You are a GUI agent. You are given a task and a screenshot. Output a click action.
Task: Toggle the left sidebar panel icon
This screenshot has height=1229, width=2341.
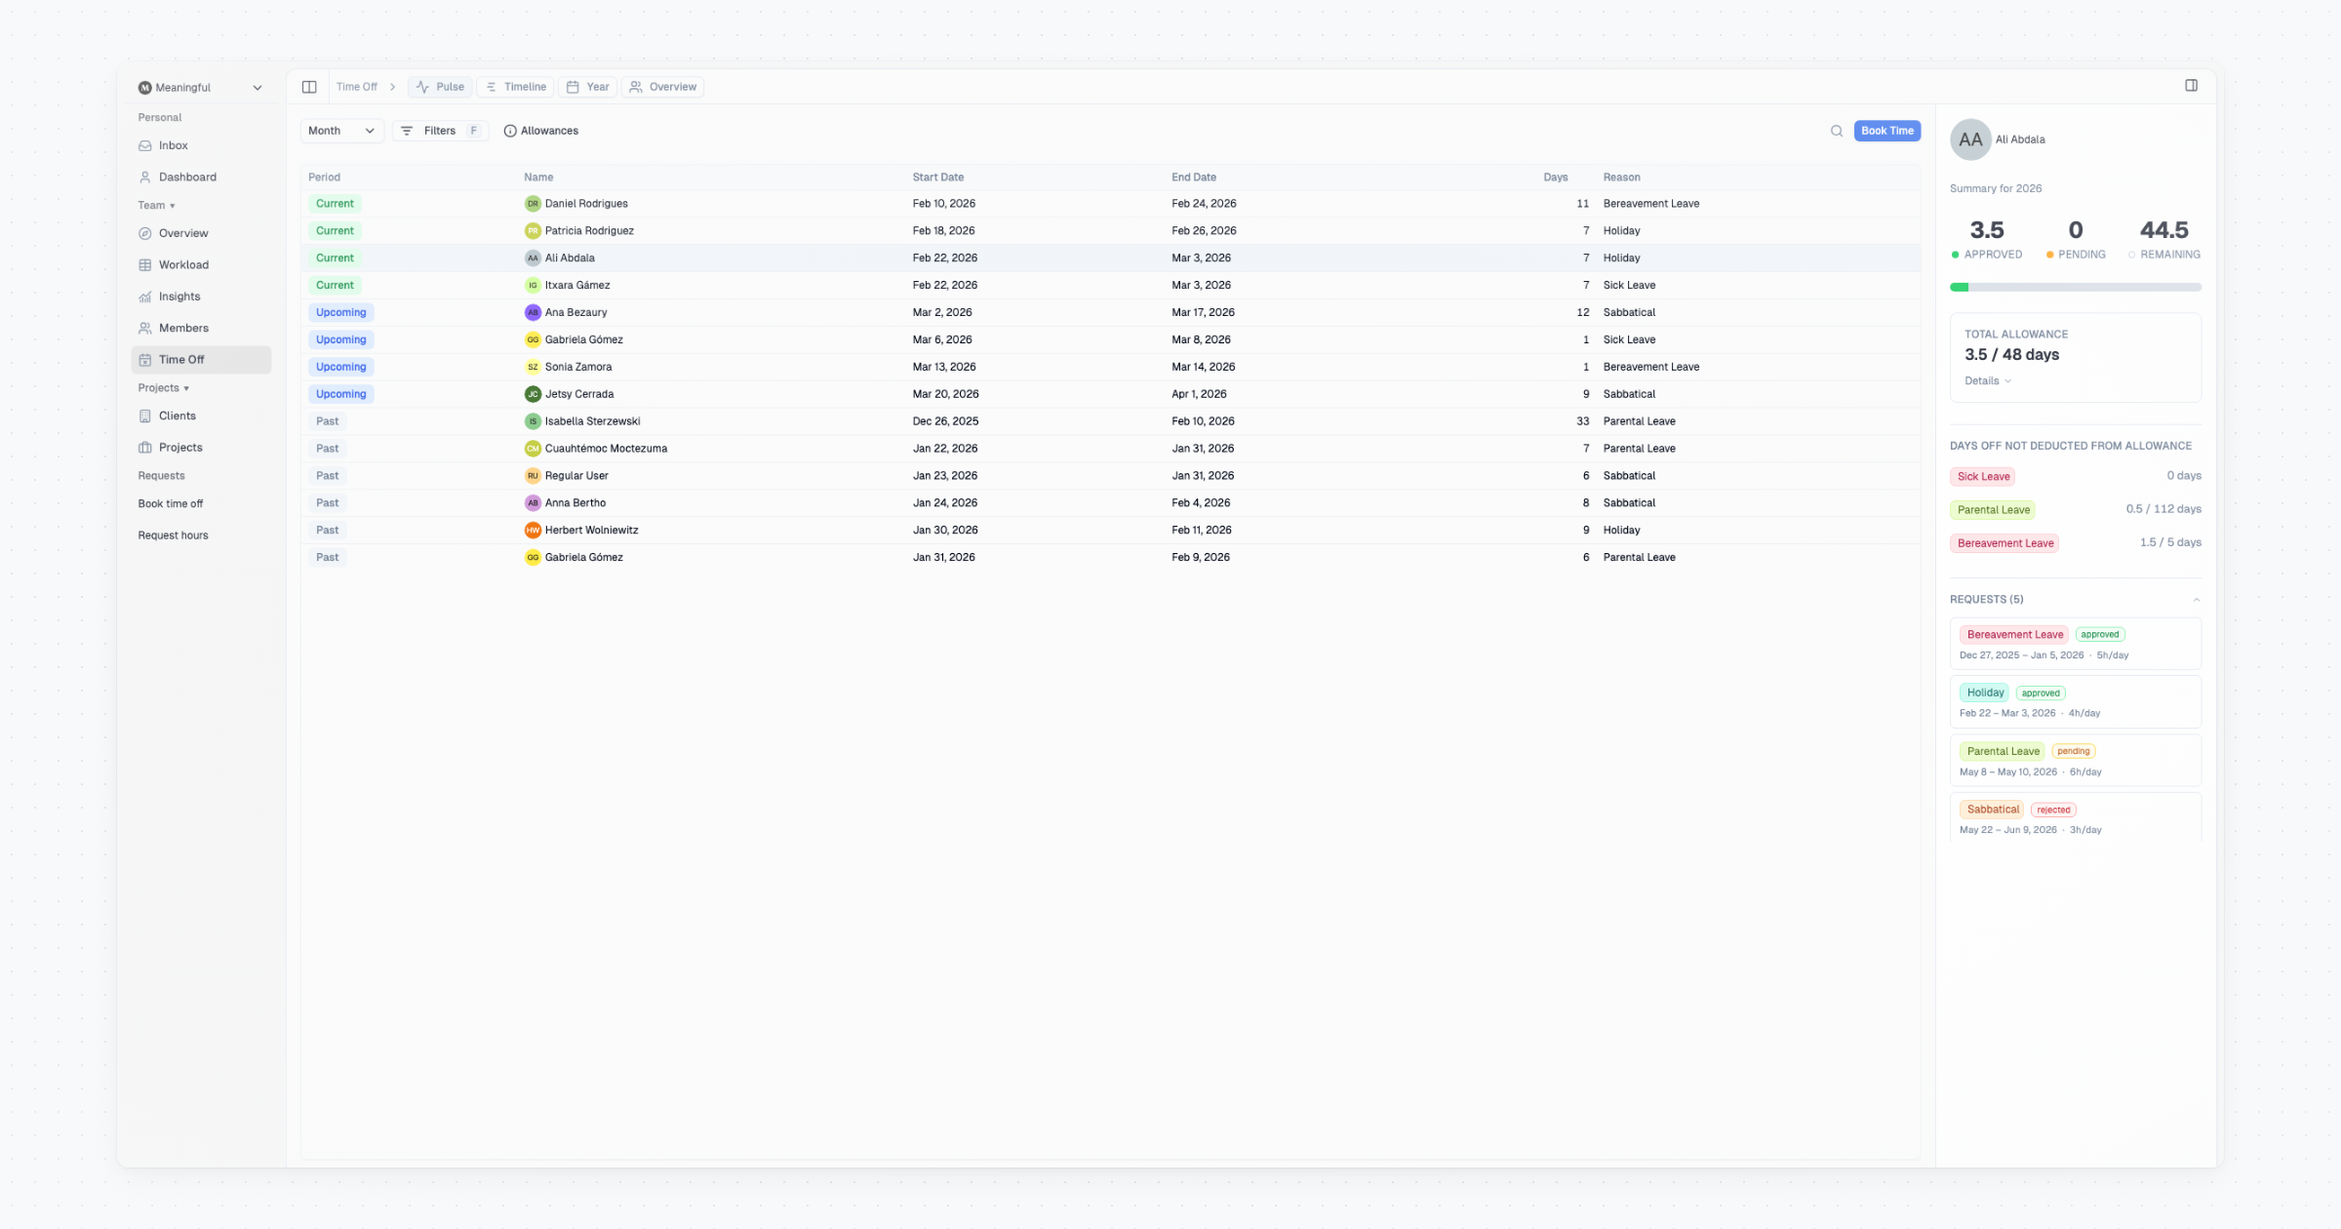(x=309, y=87)
